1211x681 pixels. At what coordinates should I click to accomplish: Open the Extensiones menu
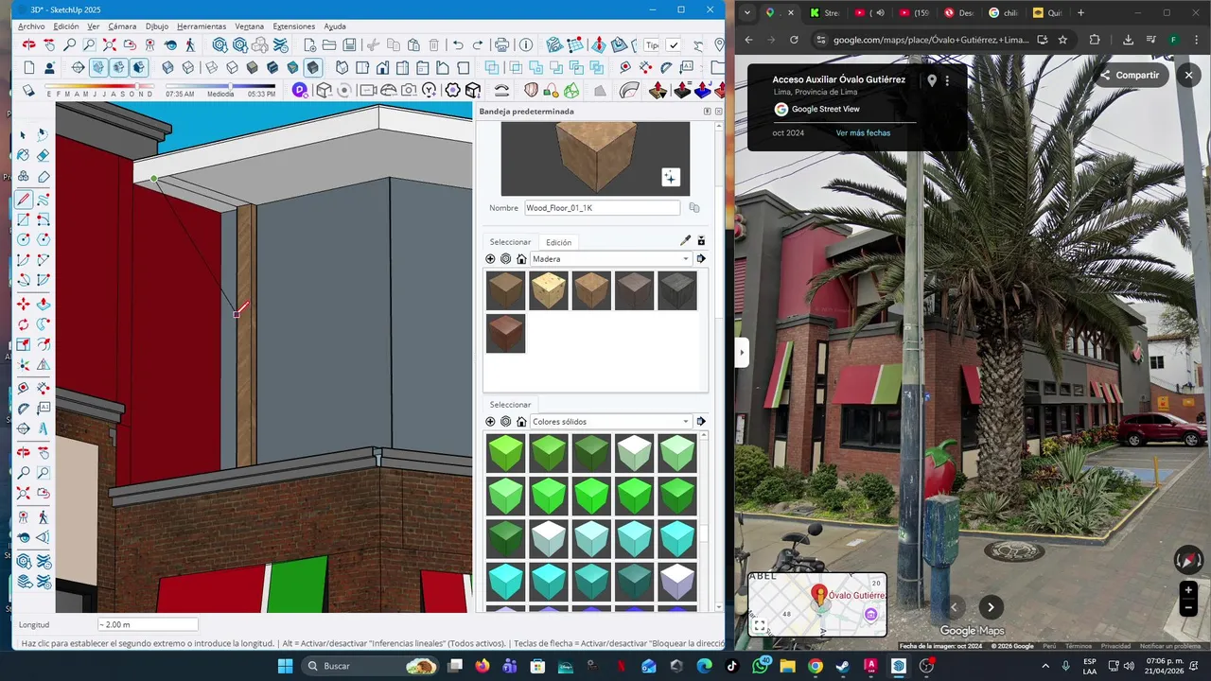tap(294, 26)
